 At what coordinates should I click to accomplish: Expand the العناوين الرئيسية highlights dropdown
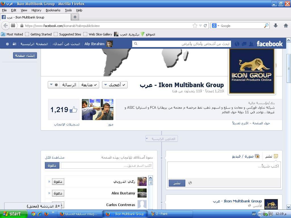pyautogui.click(x=161, y=139)
